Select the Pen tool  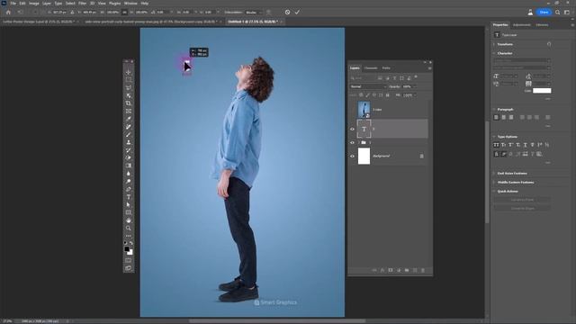coord(128,189)
